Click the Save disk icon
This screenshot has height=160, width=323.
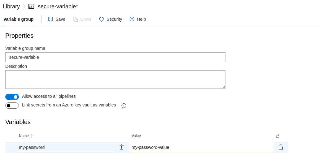[x=50, y=19]
